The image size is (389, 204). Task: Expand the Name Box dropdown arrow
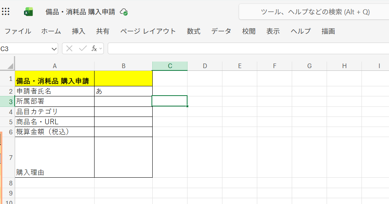54,49
